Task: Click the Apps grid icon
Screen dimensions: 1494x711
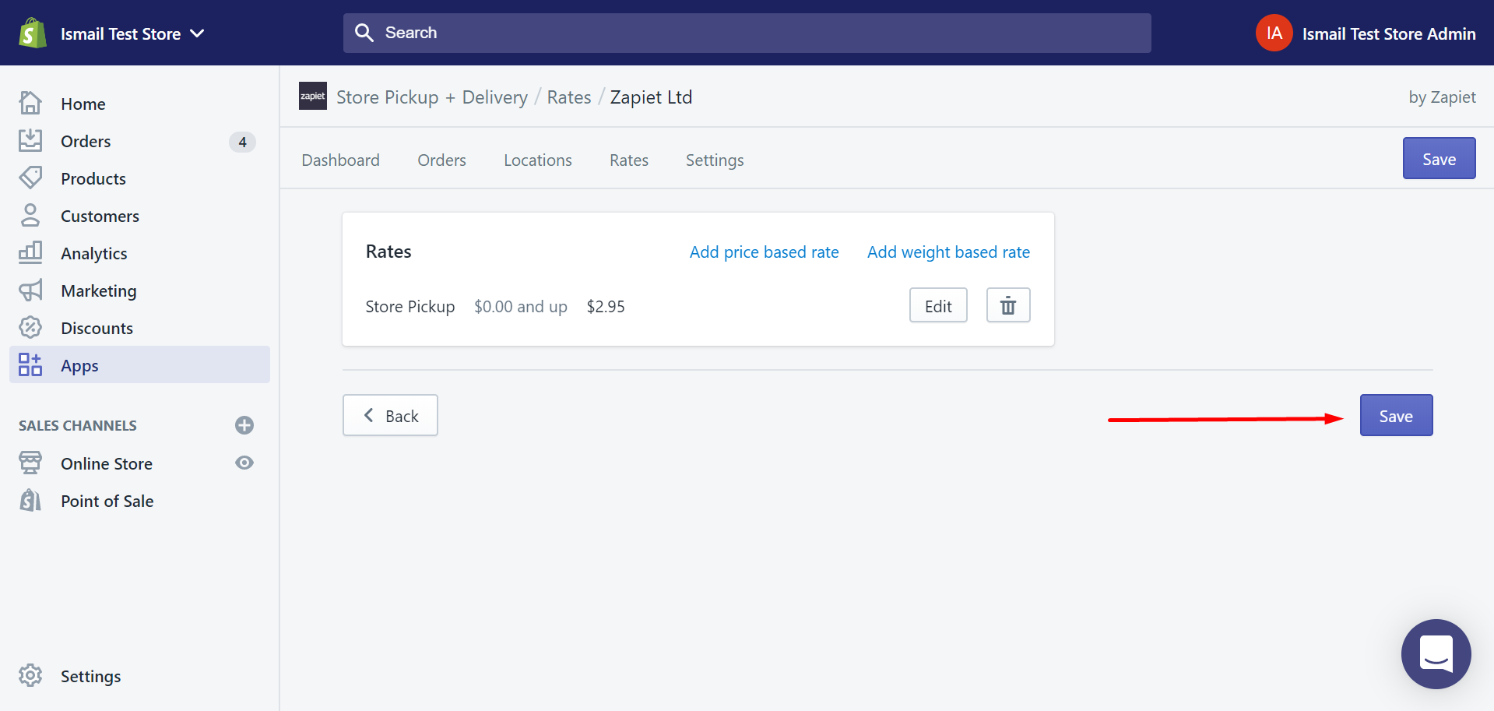Action: (x=30, y=364)
